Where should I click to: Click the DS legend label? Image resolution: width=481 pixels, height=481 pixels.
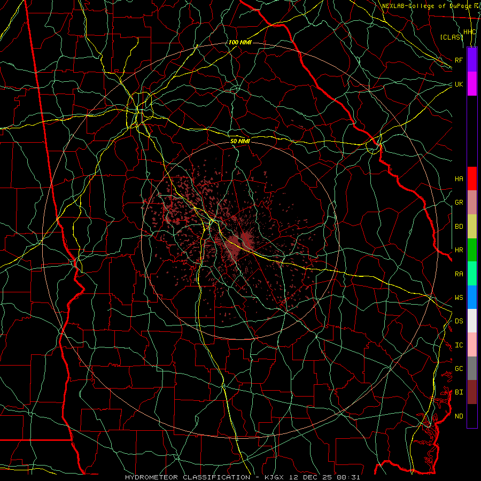tap(459, 321)
